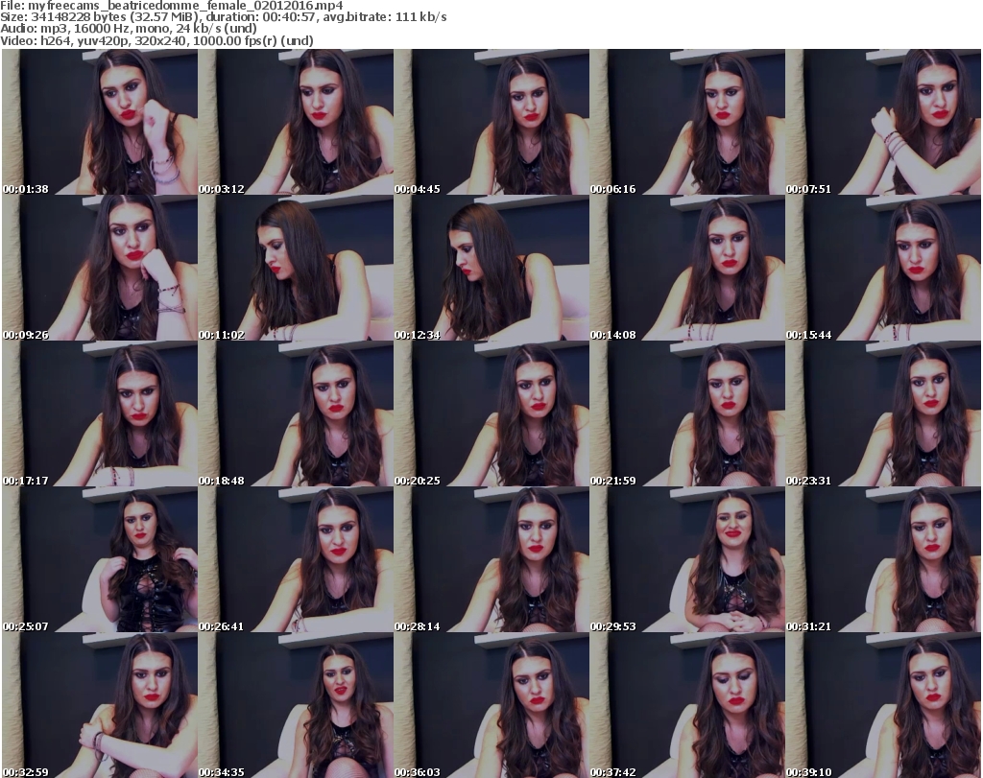The width and height of the screenshot is (983, 778).
Task: Select the thumbnail frame at 00:29:53
Action: pos(687,560)
